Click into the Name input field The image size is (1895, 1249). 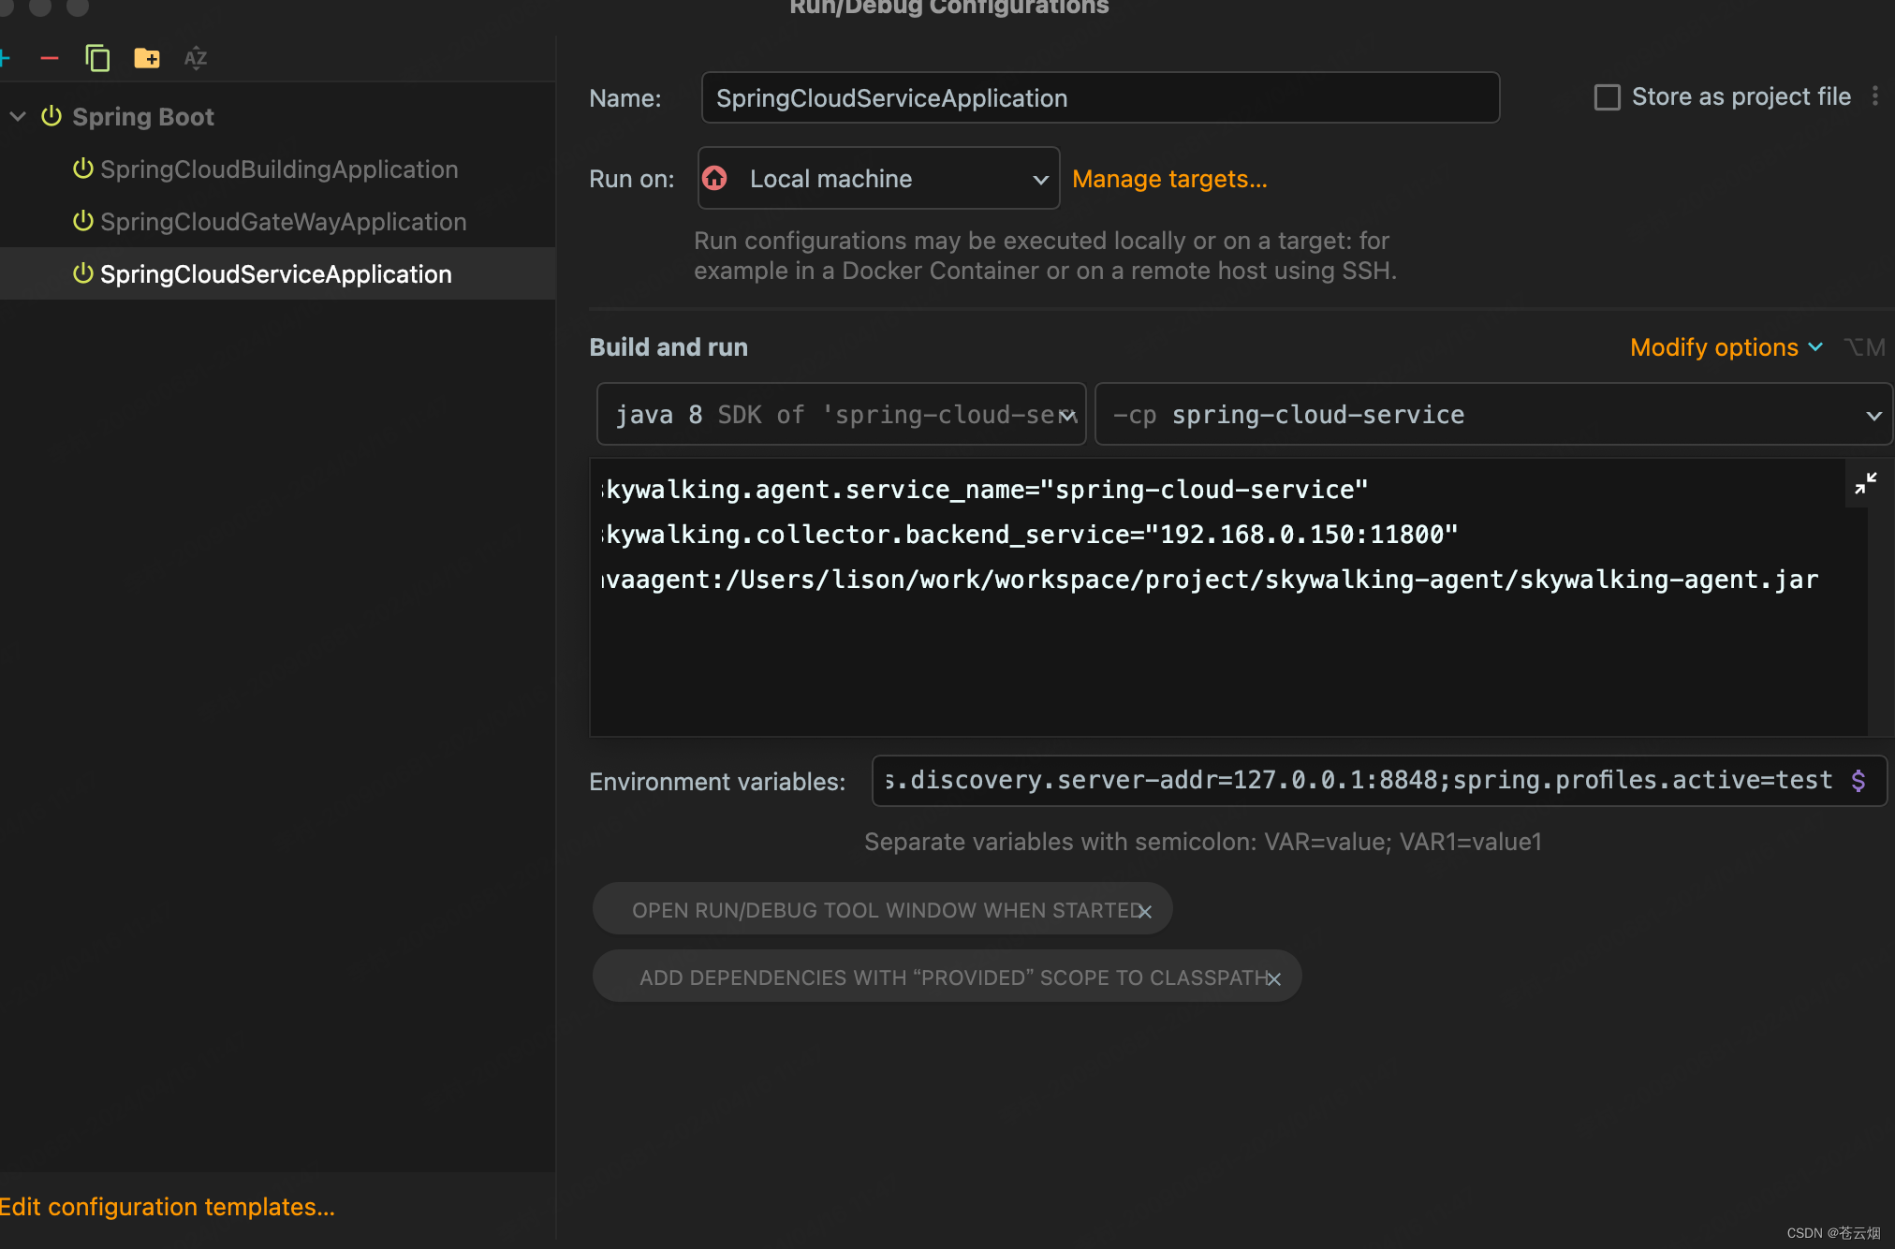coord(1099,98)
